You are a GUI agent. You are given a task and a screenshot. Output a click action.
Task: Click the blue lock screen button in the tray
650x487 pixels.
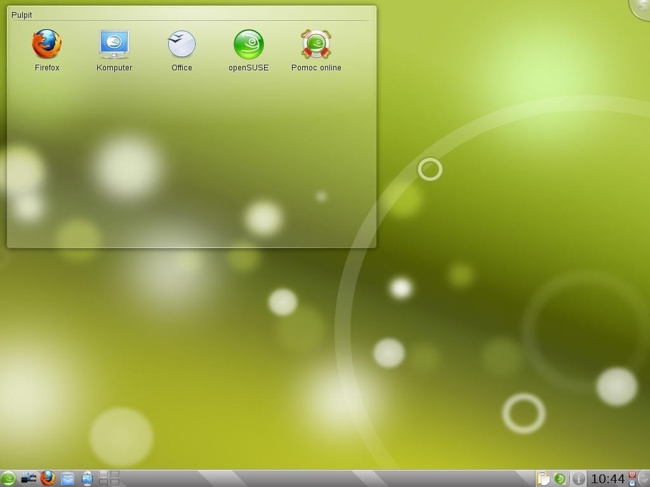(632, 483)
